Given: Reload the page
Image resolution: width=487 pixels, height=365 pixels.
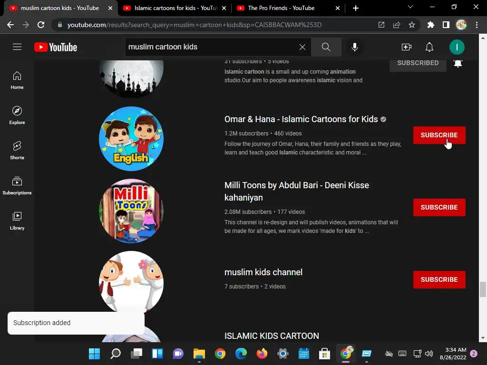Looking at the screenshot, I should 41,25.
